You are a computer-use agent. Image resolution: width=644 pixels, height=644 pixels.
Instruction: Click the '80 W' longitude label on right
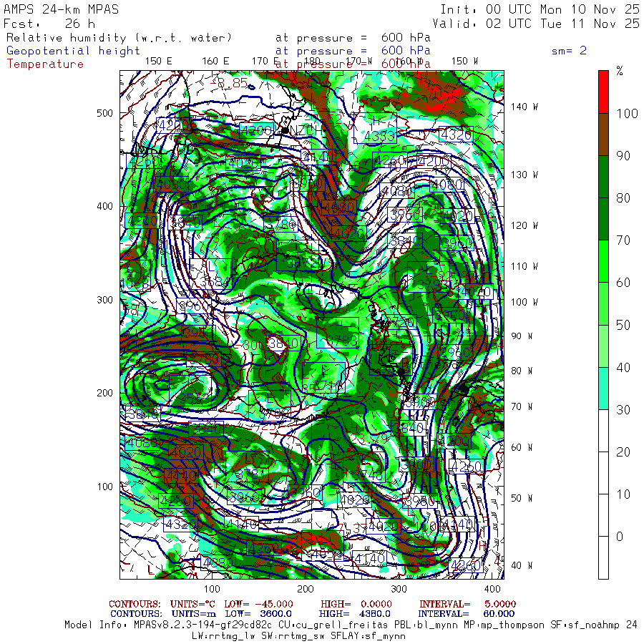click(521, 371)
